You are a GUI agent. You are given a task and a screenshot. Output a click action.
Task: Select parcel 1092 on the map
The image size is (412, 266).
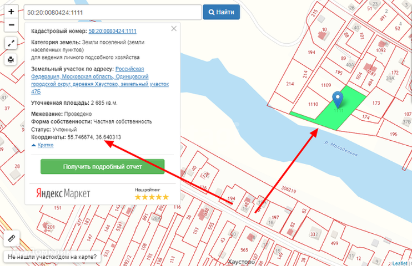[381, 50]
